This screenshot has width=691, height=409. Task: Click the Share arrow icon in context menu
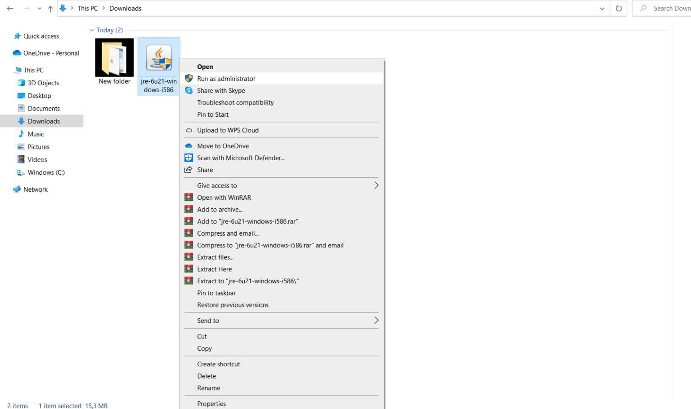click(x=188, y=170)
